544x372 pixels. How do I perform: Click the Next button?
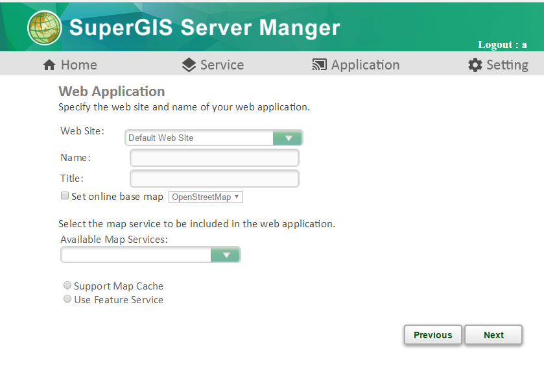493,335
